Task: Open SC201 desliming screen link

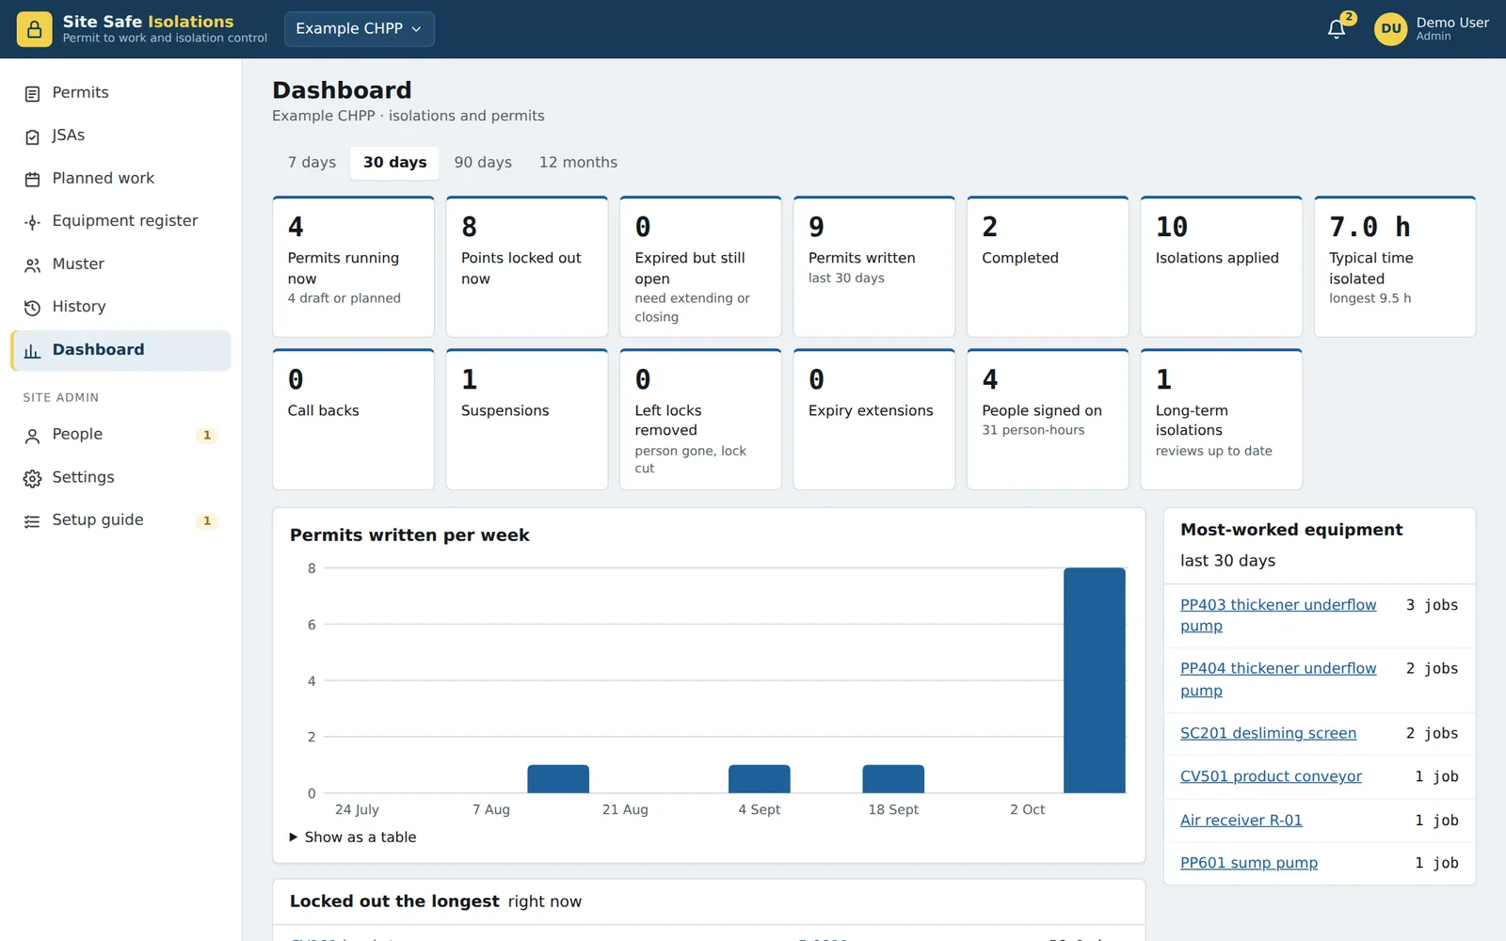Action: 1268,733
